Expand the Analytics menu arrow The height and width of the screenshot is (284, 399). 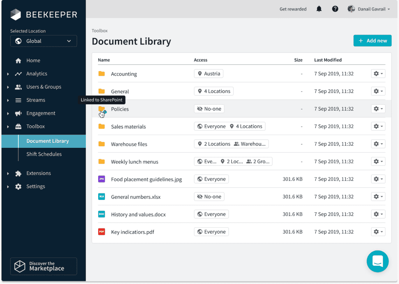point(8,74)
